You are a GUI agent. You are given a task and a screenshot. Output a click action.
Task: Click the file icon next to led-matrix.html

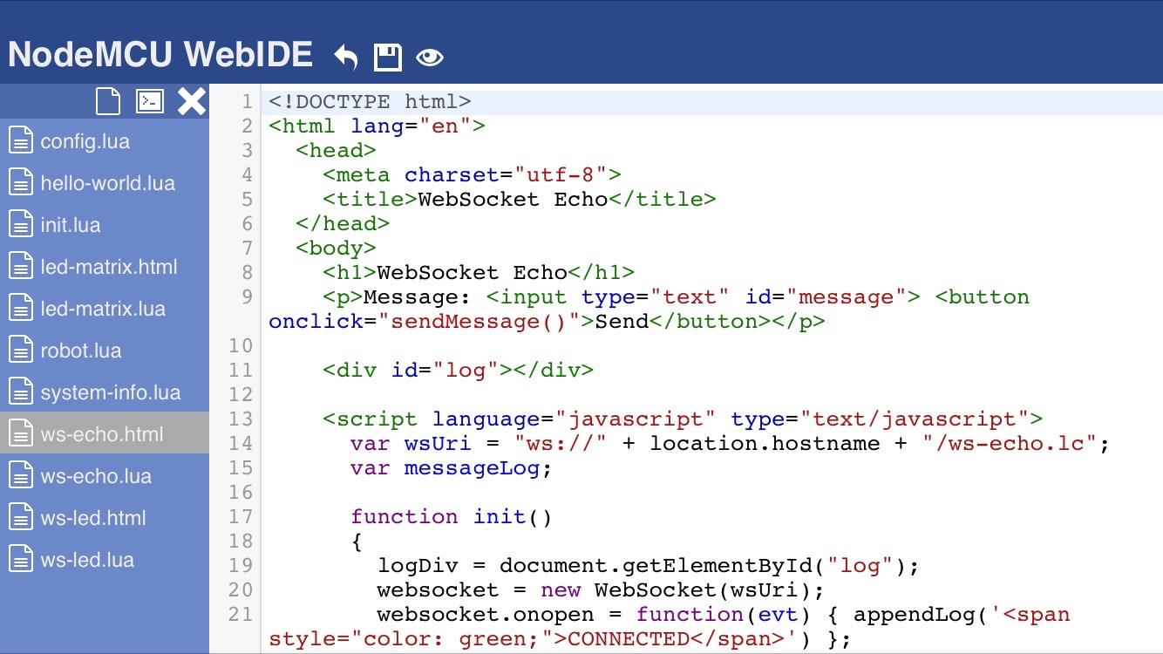tap(21, 267)
